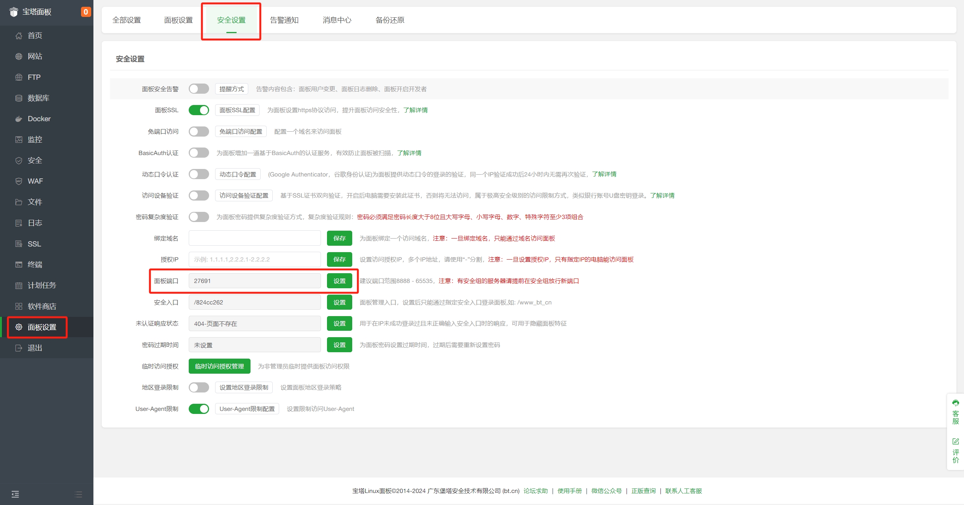Click the customer service headset icon
The width and height of the screenshot is (964, 505).
(x=955, y=403)
